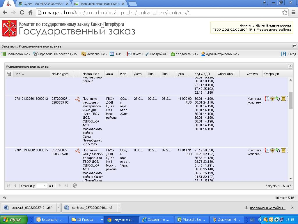Open second downloaded contract rtf file
This screenshot has width=298, height=224.
click(x=90, y=207)
